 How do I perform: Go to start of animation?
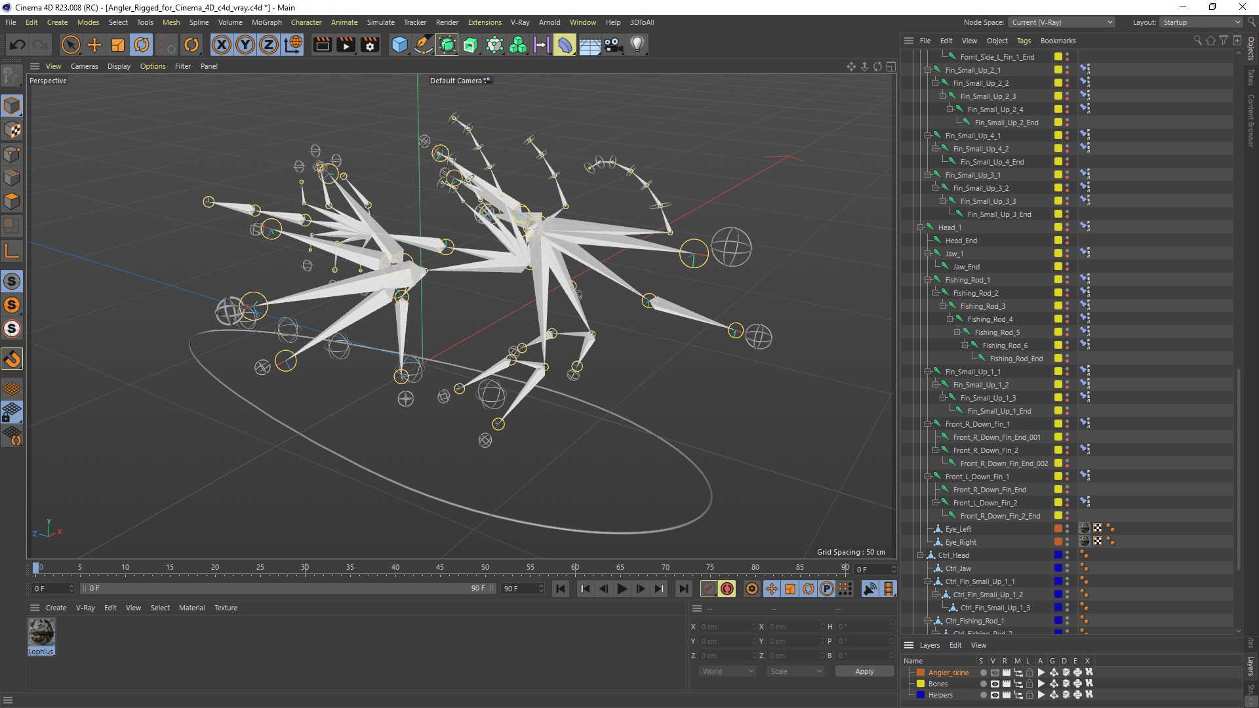[x=561, y=589]
